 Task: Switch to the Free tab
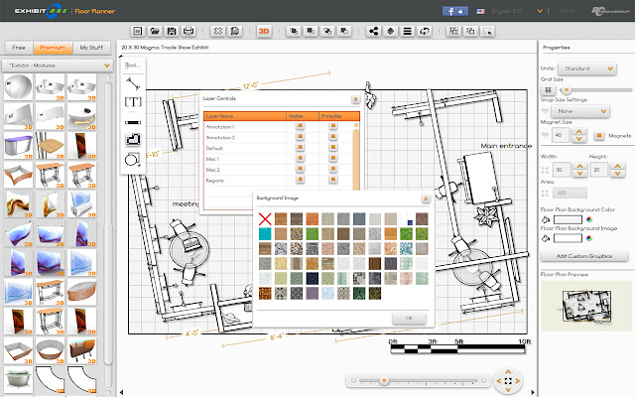pos(18,47)
